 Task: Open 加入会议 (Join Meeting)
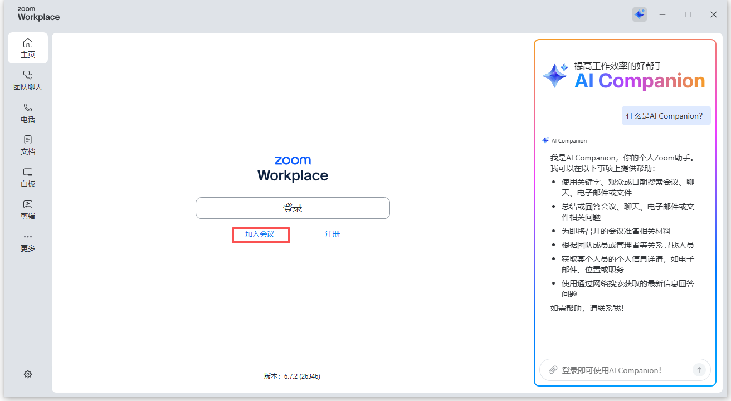[260, 234]
